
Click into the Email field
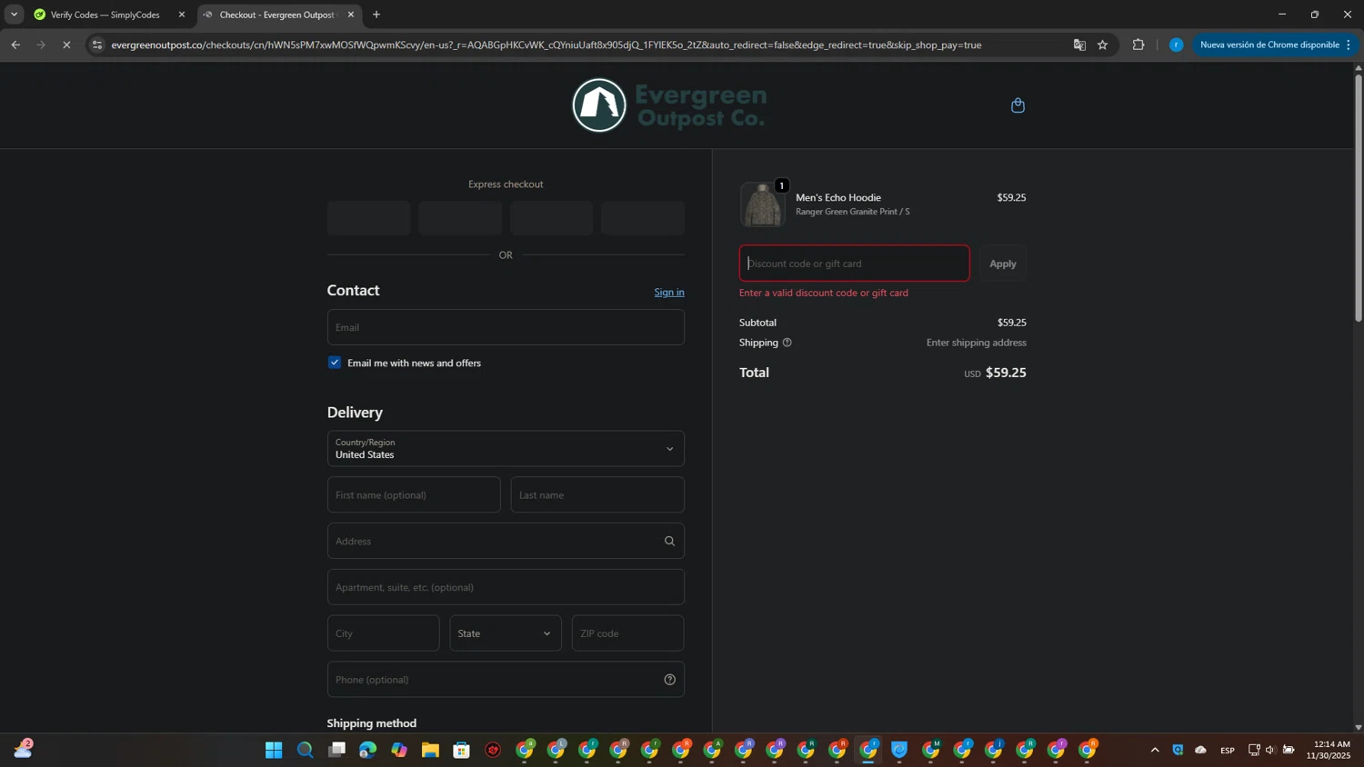[x=506, y=327]
